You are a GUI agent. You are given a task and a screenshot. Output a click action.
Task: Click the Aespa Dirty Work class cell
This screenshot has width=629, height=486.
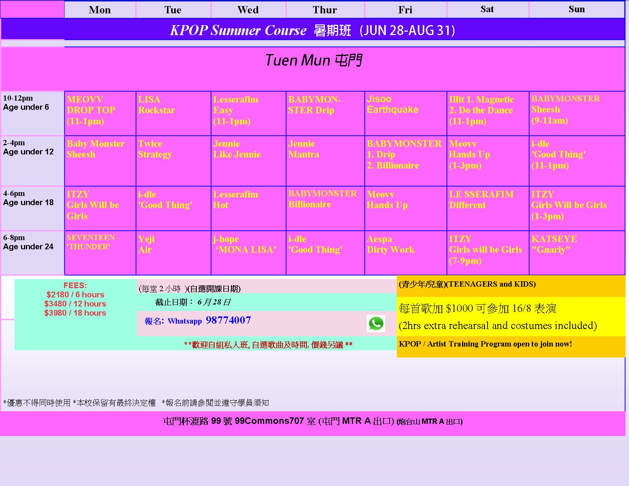pyautogui.click(x=406, y=253)
